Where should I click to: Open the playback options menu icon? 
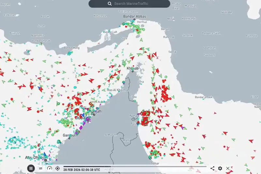41,168
